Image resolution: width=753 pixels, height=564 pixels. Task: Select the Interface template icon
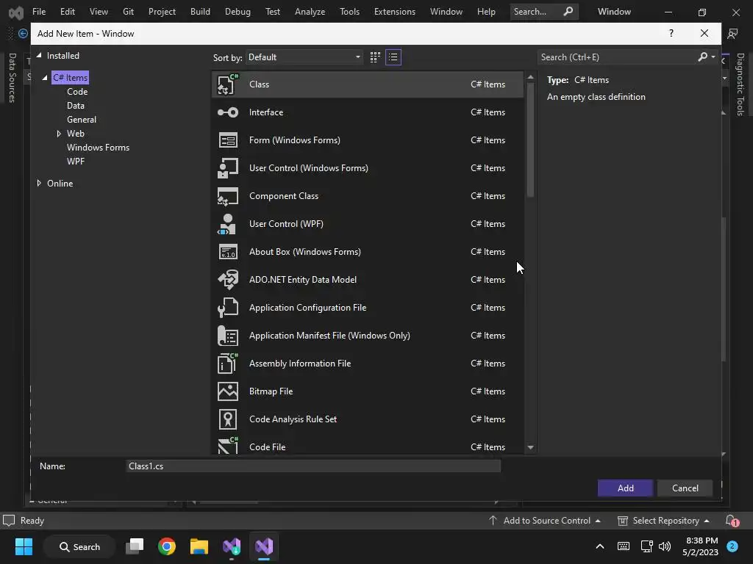pos(228,112)
